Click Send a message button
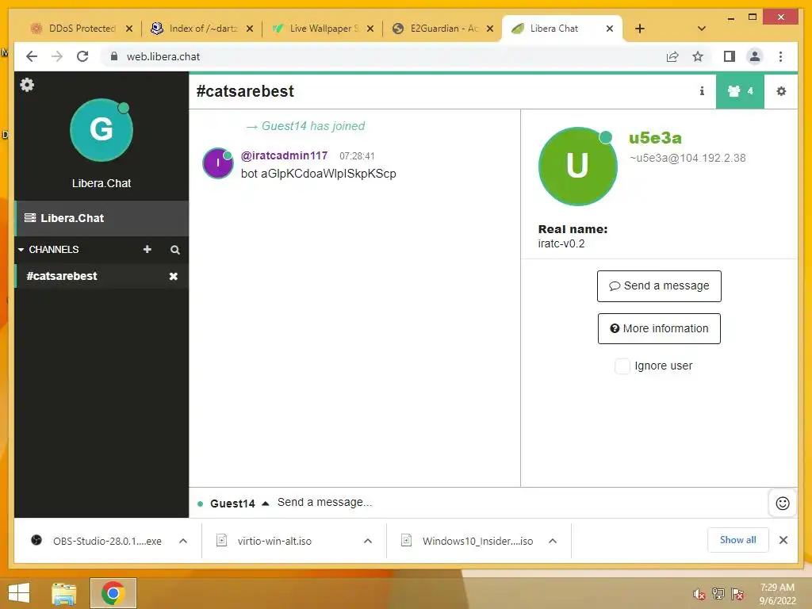 point(659,285)
